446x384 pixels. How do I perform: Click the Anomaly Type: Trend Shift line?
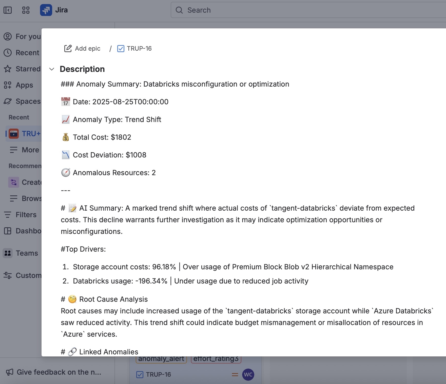(x=111, y=119)
